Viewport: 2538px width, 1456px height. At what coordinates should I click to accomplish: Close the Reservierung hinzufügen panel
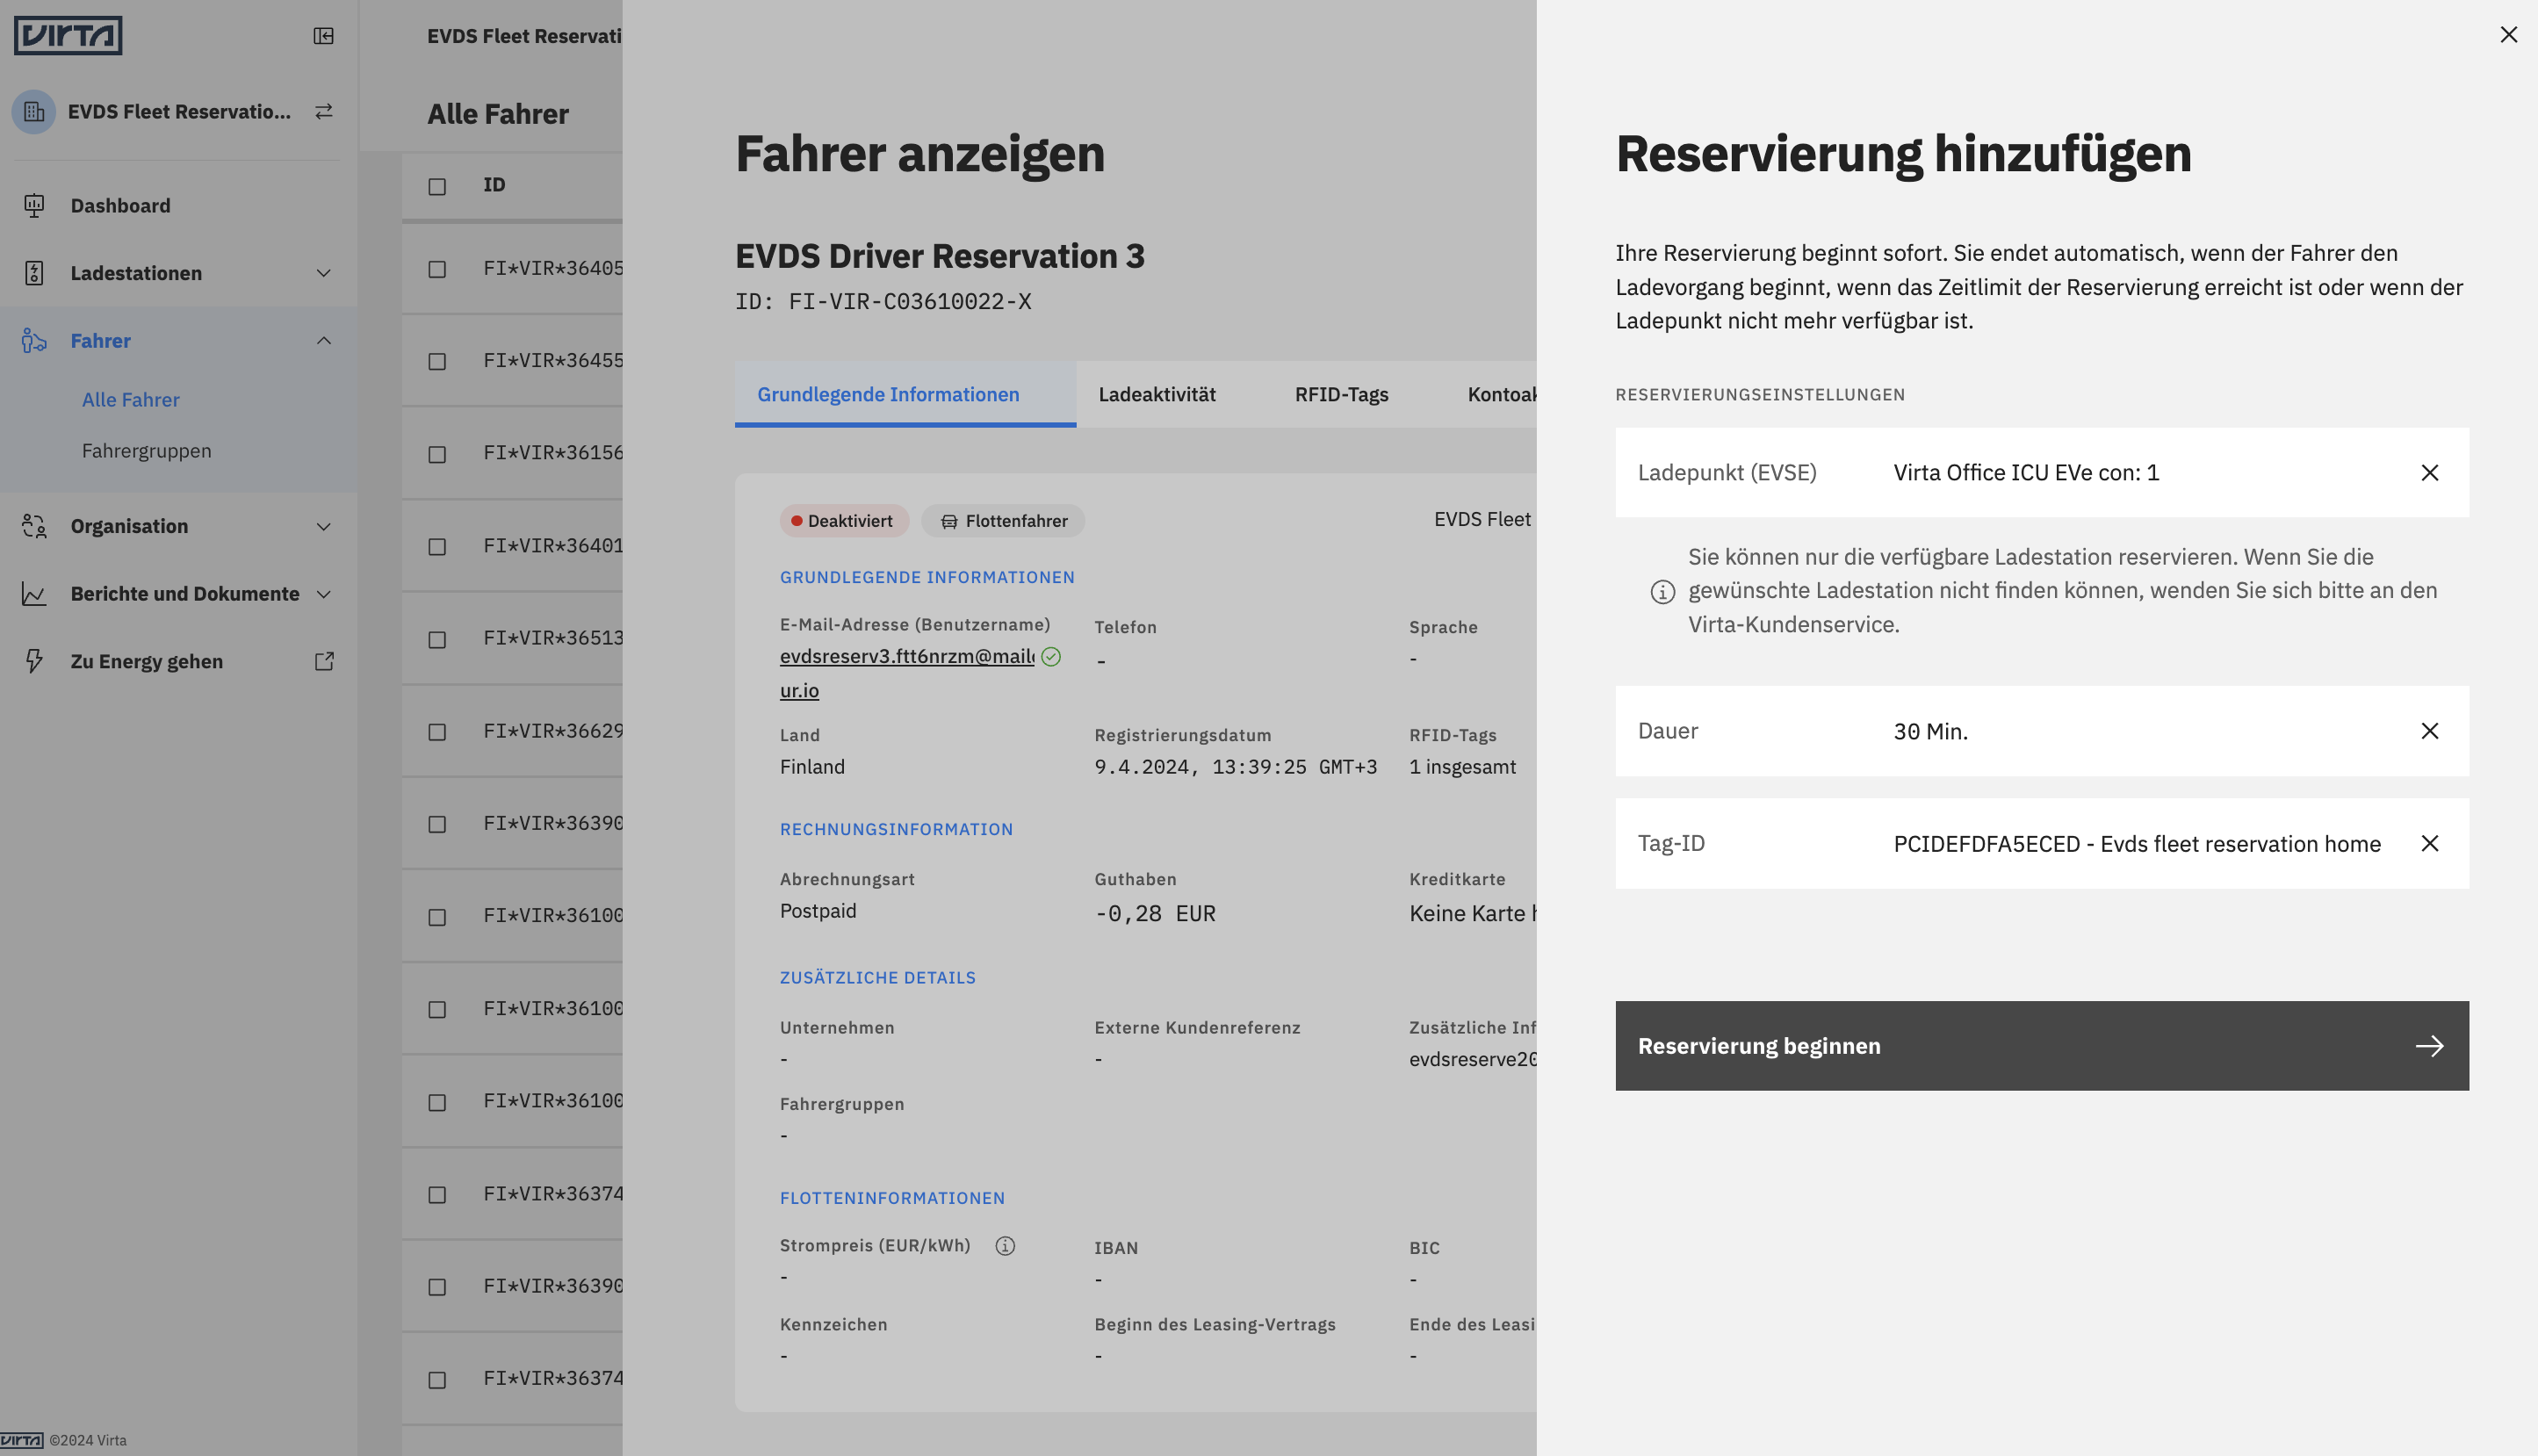(2508, 35)
